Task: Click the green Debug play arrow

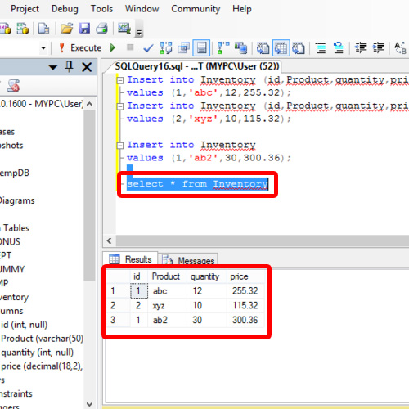Action: click(x=113, y=48)
